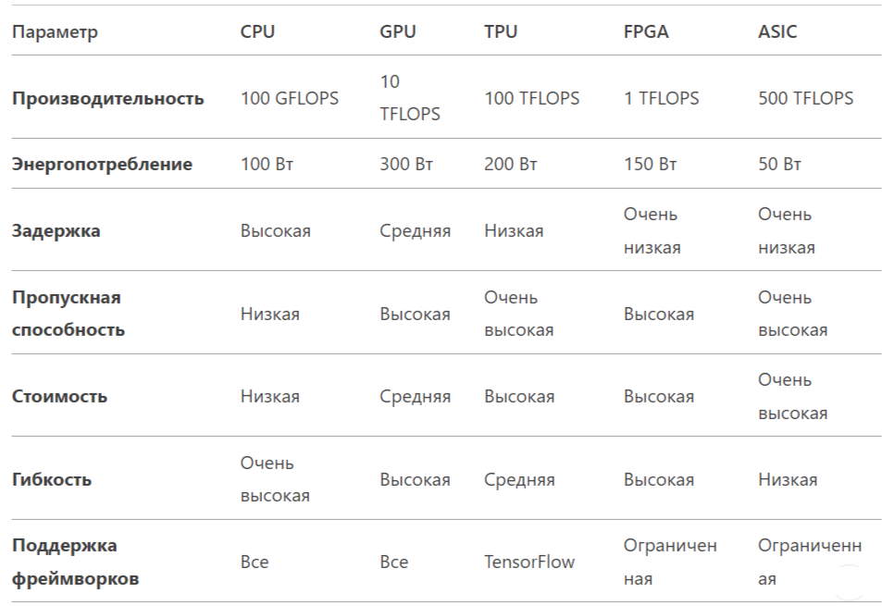
Task: Select the Задержка row label
Action: (56, 230)
